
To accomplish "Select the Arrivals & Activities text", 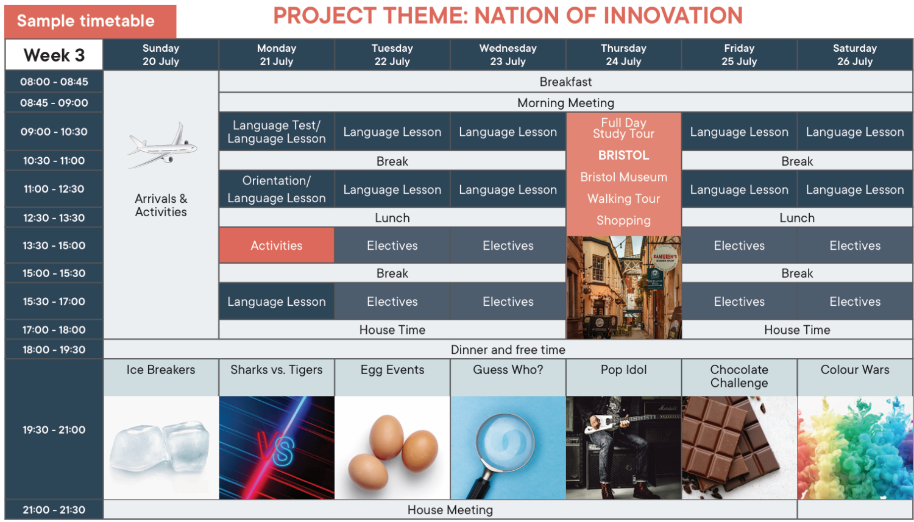I will coord(161,205).
